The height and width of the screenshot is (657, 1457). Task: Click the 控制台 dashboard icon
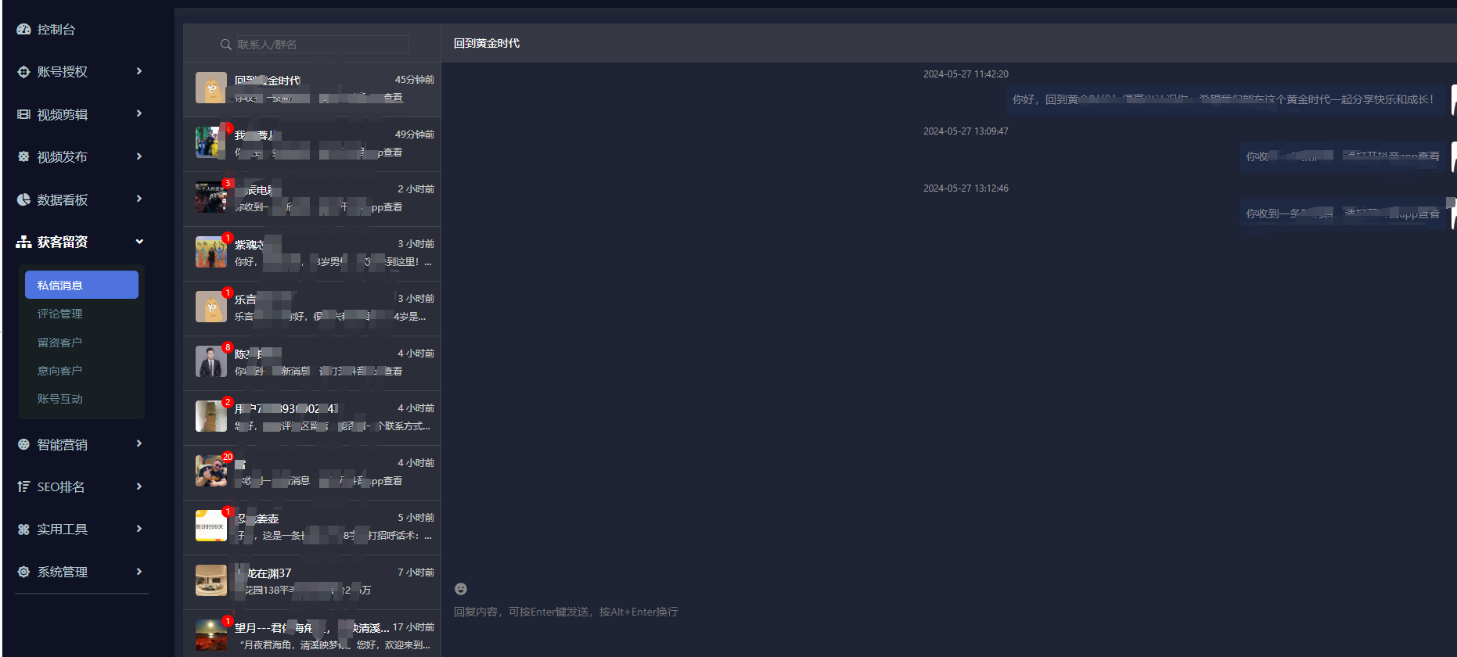(x=23, y=29)
